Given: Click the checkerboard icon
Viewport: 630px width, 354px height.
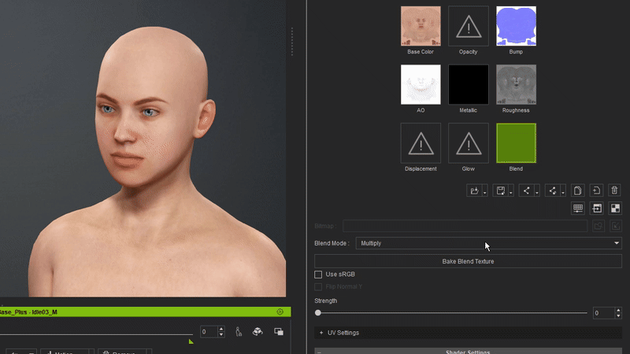Looking at the screenshot, I should point(615,208).
